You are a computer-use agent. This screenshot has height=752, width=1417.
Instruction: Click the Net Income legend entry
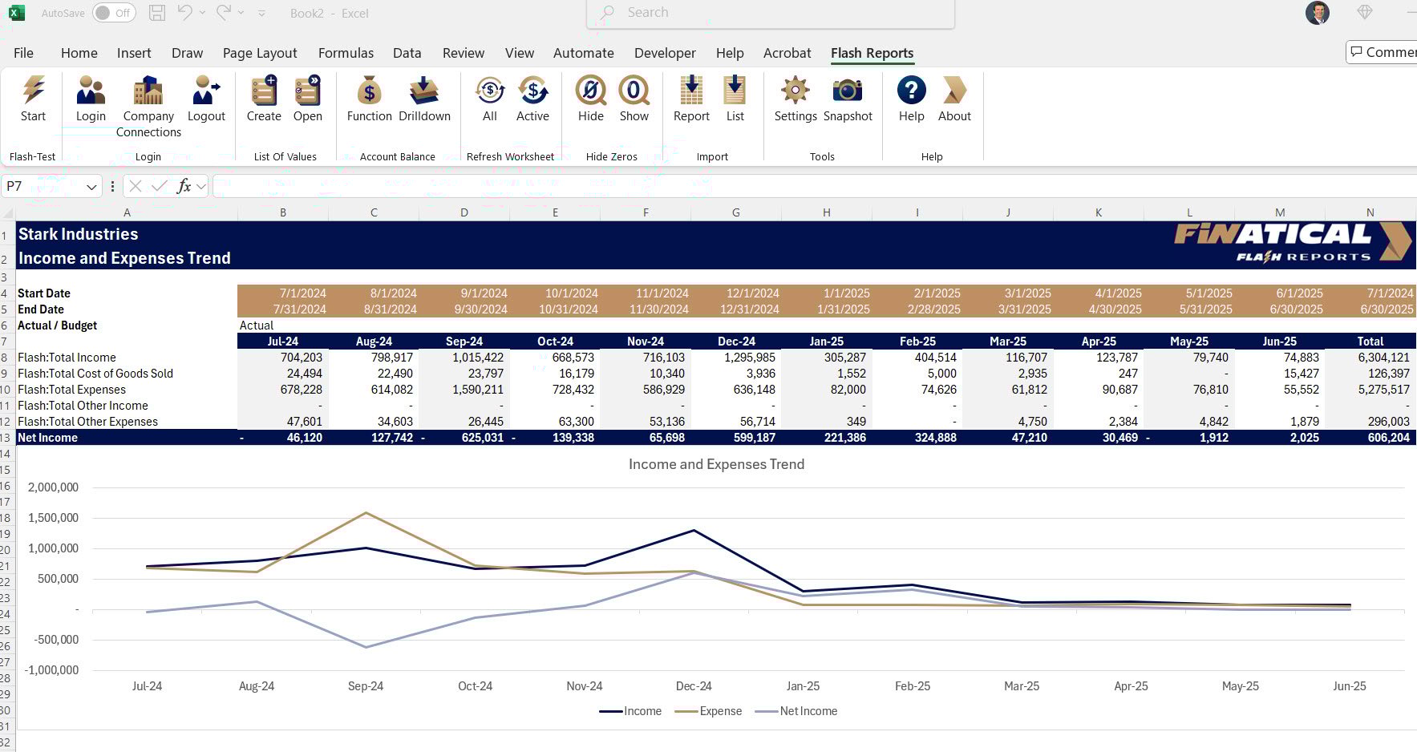coord(796,711)
